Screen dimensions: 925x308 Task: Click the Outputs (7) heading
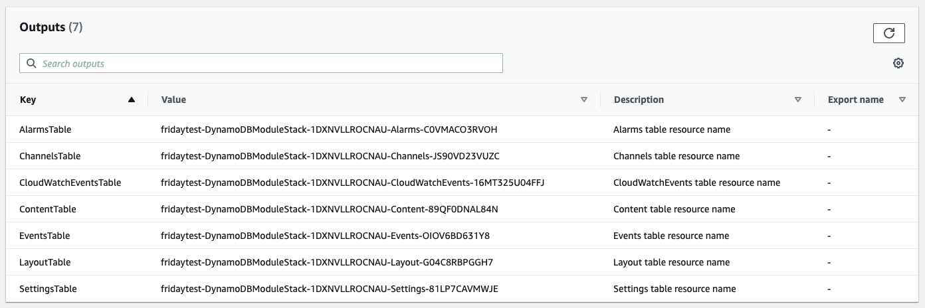click(51, 27)
